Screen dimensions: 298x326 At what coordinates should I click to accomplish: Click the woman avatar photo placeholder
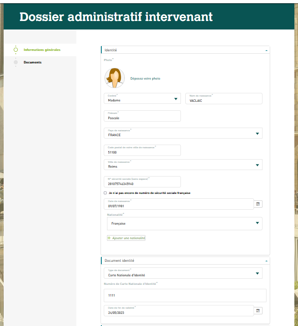(115, 78)
